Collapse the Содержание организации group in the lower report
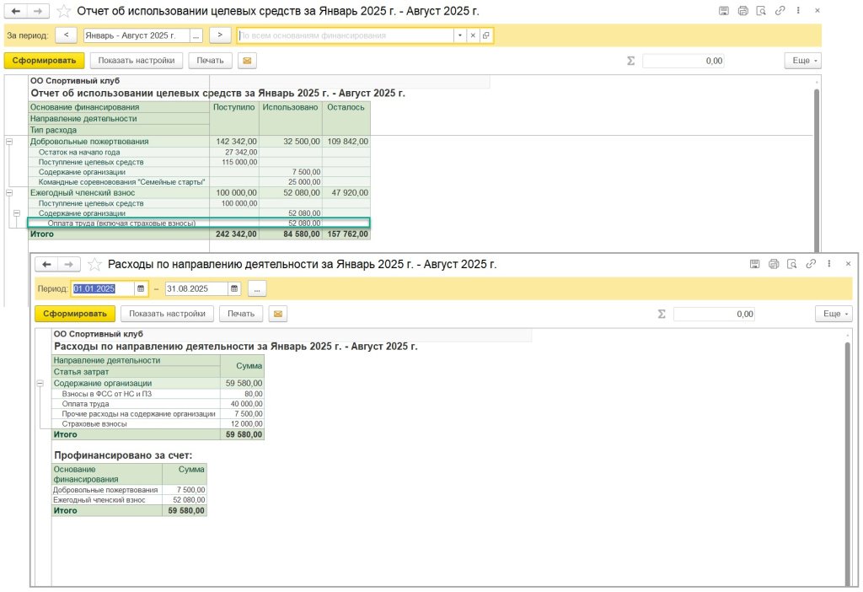 click(40, 384)
